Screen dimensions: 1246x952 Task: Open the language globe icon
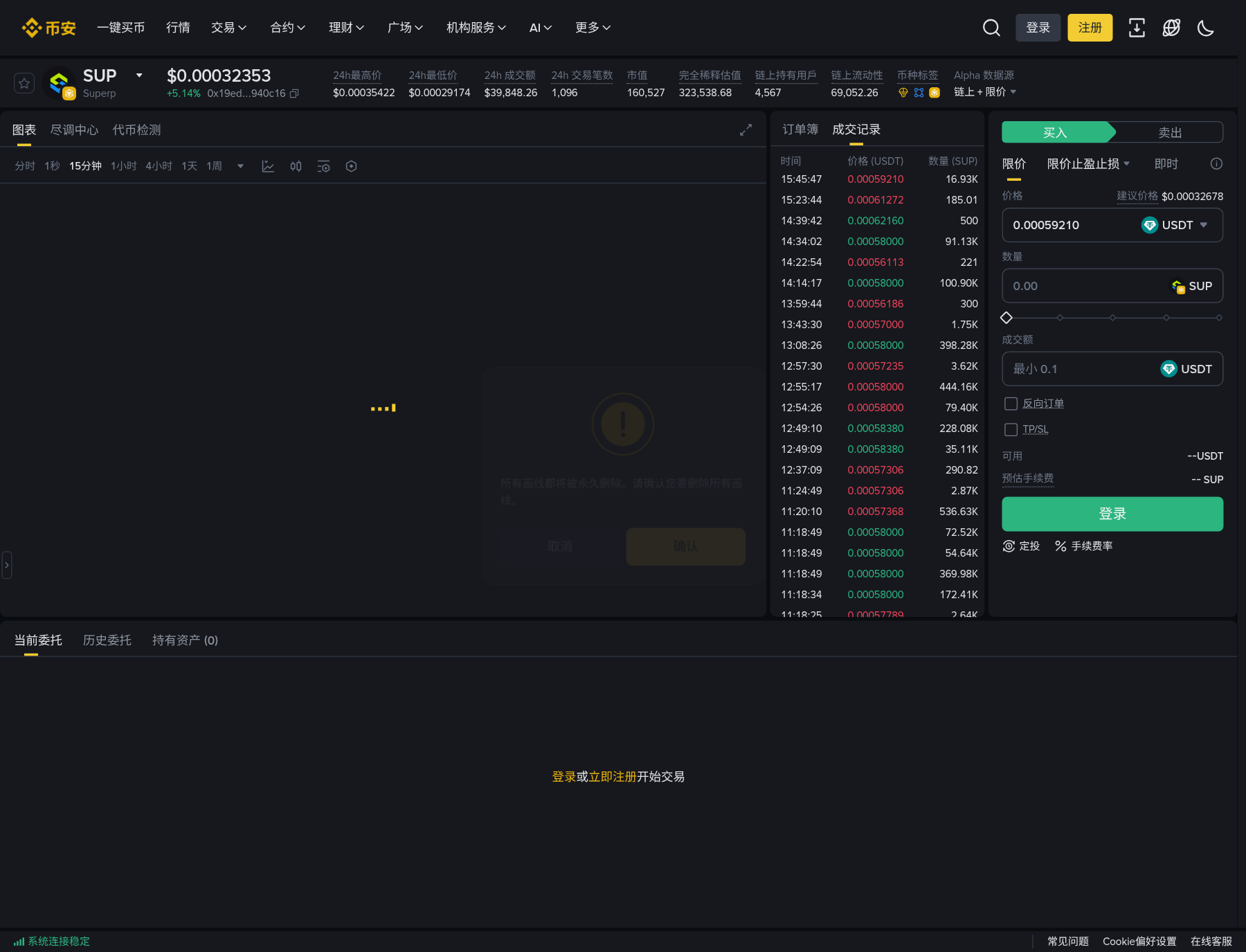pos(1171,28)
